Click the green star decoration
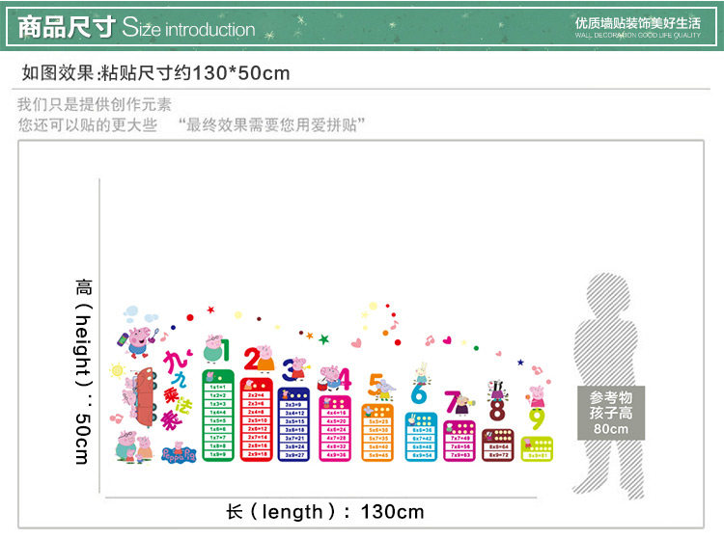 point(324,339)
